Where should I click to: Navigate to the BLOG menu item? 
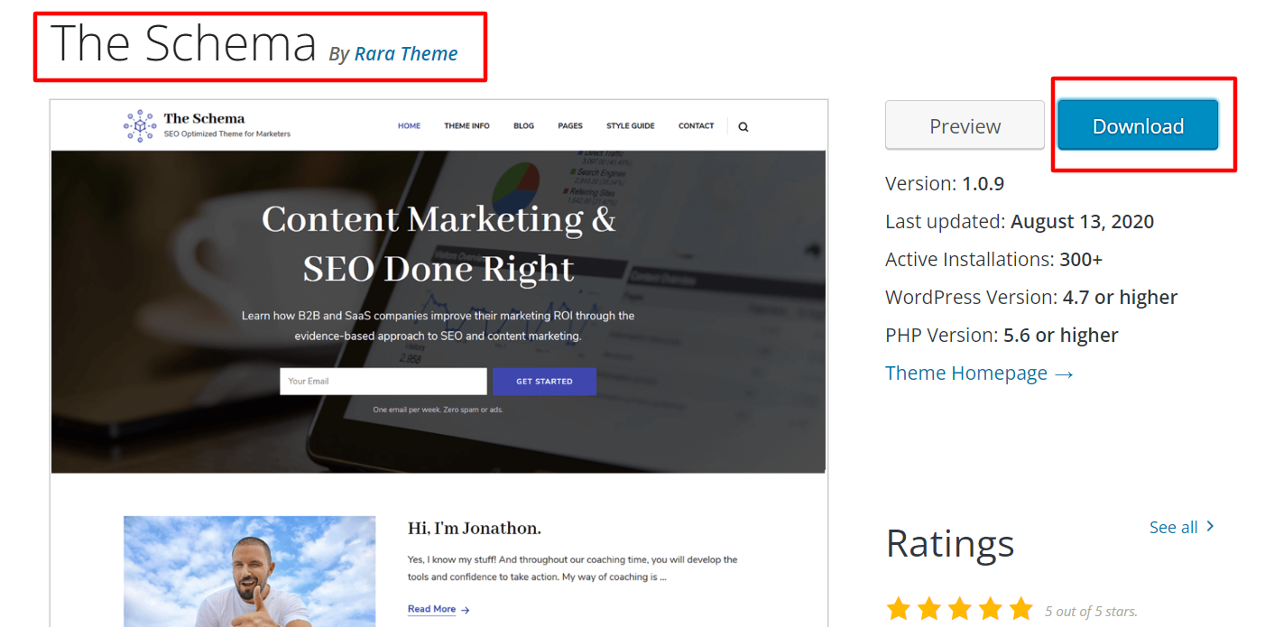(x=523, y=125)
